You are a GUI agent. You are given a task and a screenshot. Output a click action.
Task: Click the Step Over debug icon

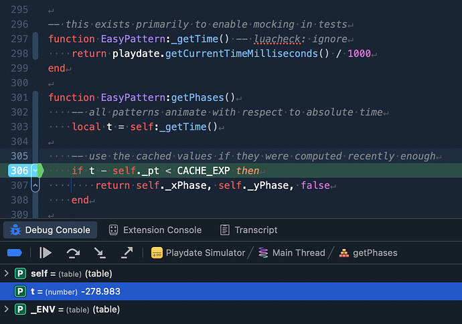tap(72, 253)
